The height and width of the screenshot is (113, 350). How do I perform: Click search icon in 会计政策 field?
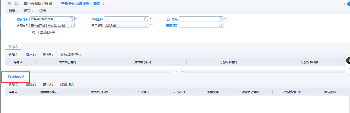pos(220,19)
